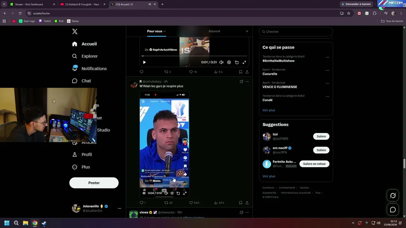Open picture-in-picture for 0:31 video
406x228 pixels.
pyautogui.click(x=237, y=62)
